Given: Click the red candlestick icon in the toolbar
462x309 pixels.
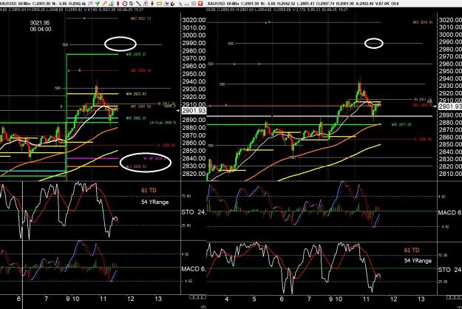Looking at the screenshot, I should [x=118, y=4].
